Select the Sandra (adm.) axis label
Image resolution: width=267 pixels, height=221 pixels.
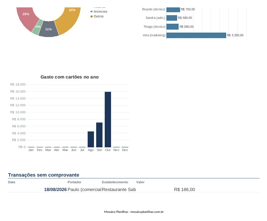click(156, 18)
